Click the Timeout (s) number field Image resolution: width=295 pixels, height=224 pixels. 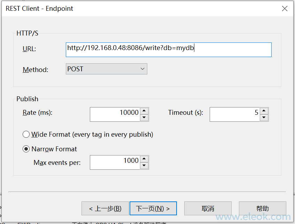[235, 114]
